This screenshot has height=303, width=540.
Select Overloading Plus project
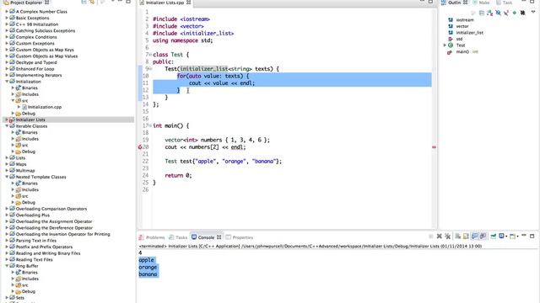(33, 215)
